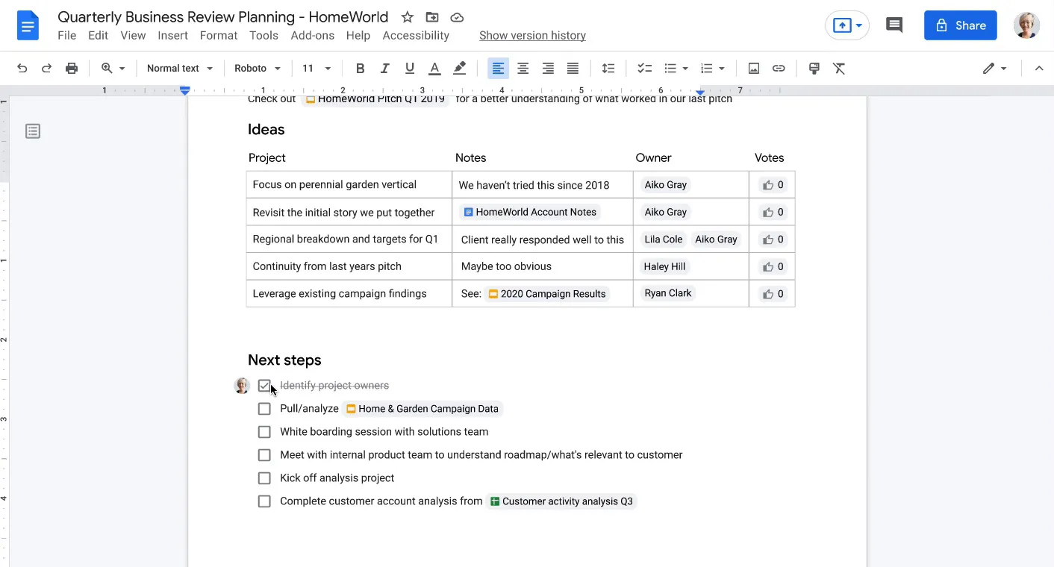The image size is (1054, 567).
Task: Open the Add-ons menu
Action: point(313,35)
